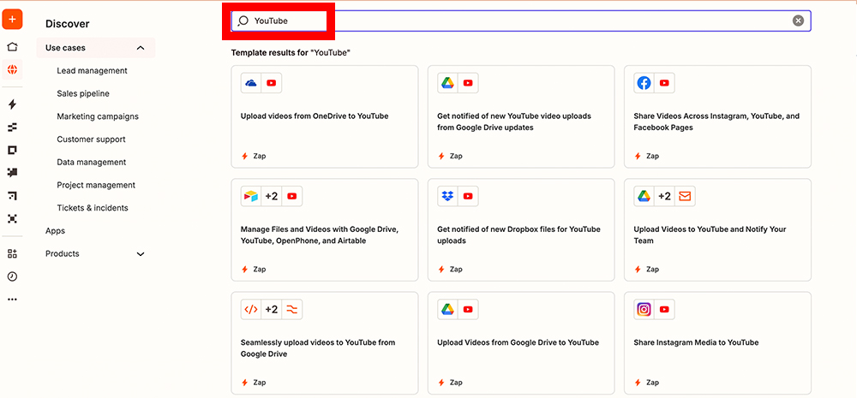The height and width of the screenshot is (398, 857).
Task: Open Sales pipeline use case
Action: click(83, 93)
